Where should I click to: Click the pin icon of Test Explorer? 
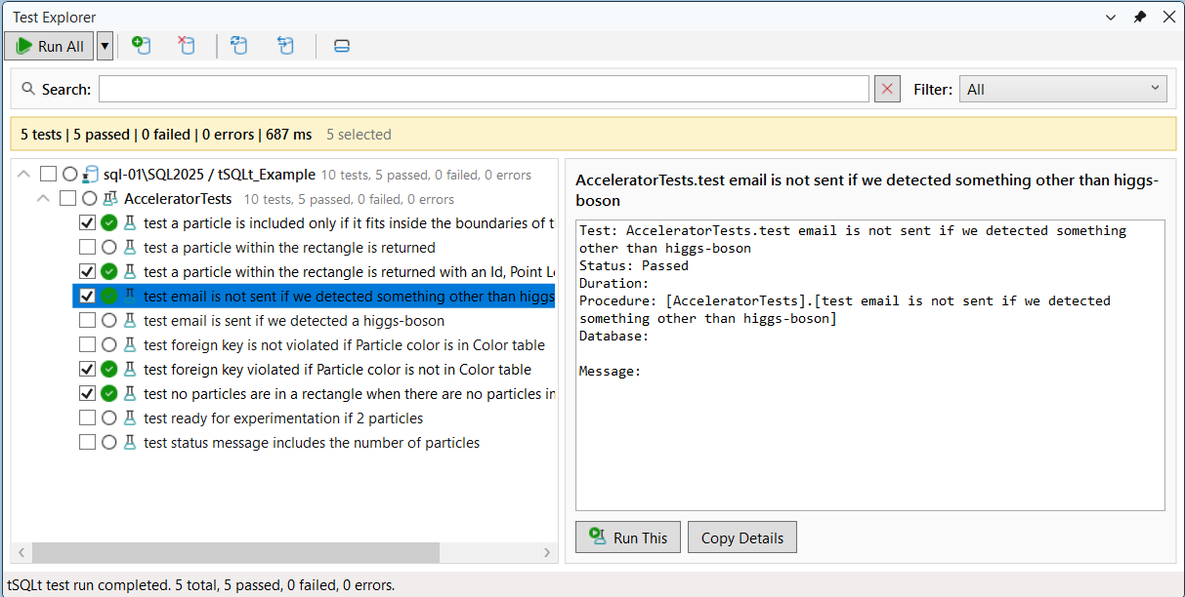[x=1140, y=17]
